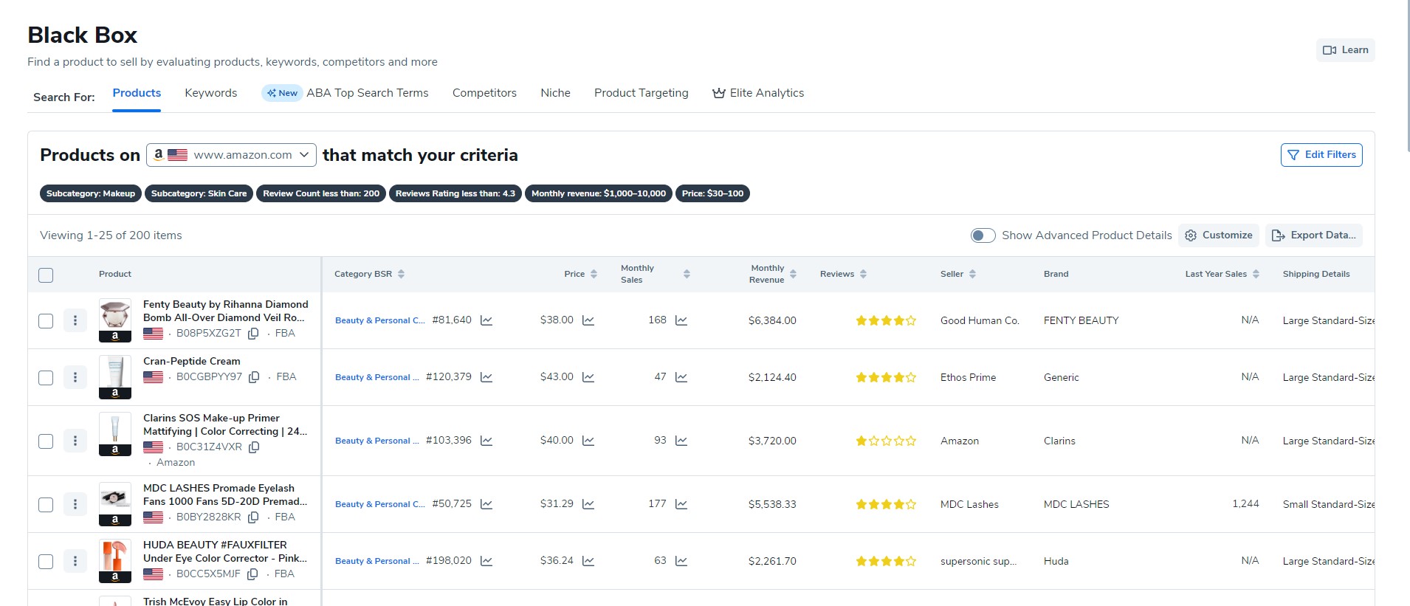Screen dimensions: 1410x606
Task: Select all products with header checkbox
Action: point(46,275)
